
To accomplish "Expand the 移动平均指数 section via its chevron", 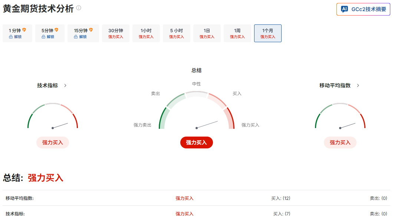I will 358,85.
